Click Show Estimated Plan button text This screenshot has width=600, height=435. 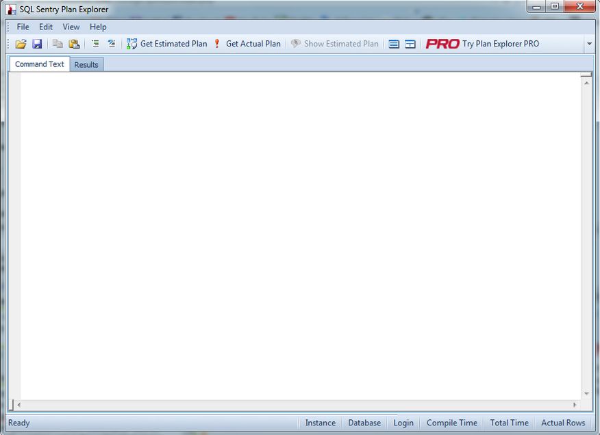pos(341,44)
